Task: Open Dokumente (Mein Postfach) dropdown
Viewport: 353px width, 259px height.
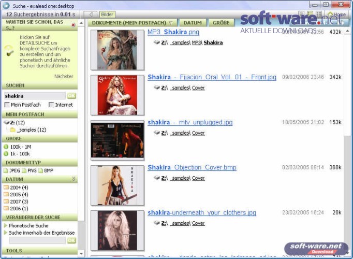Action: pos(133,23)
